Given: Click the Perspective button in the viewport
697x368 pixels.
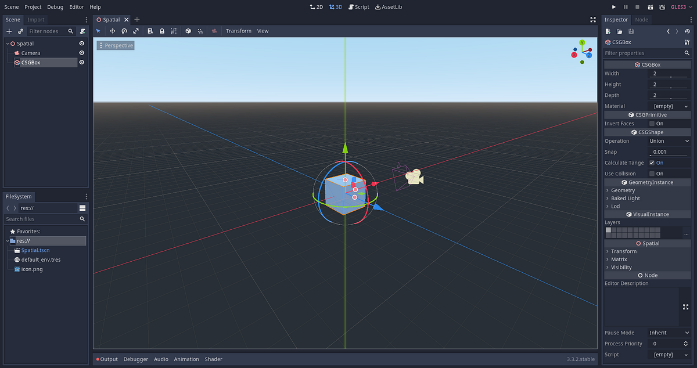Looking at the screenshot, I should [x=115, y=44].
